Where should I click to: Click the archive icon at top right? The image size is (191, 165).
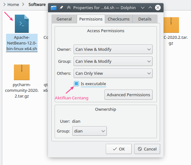click(171, 25)
